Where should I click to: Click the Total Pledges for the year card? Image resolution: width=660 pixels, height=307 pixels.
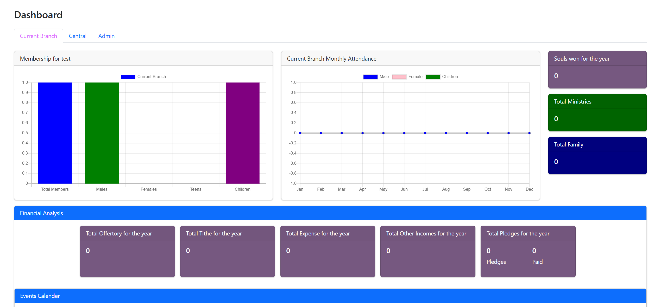[x=528, y=251]
